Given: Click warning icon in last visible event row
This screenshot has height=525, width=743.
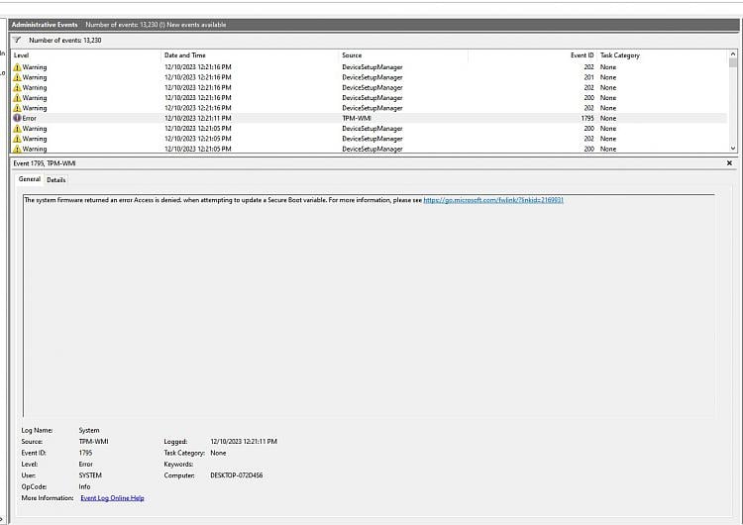Looking at the screenshot, I should coord(17,149).
